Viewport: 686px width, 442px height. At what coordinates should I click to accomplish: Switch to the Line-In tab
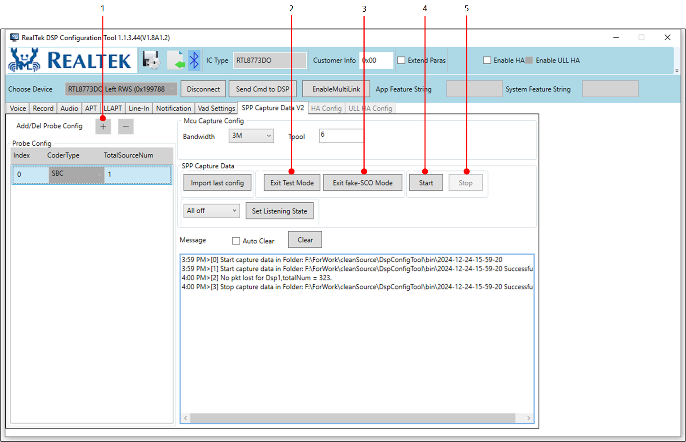(x=139, y=109)
